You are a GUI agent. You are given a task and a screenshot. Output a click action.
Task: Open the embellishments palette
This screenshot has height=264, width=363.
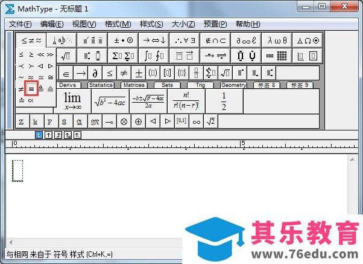92,40
